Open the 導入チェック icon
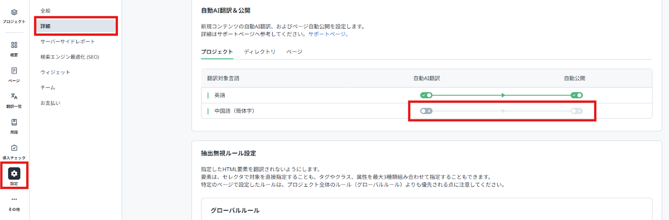The height and width of the screenshot is (220, 669). pos(14,148)
